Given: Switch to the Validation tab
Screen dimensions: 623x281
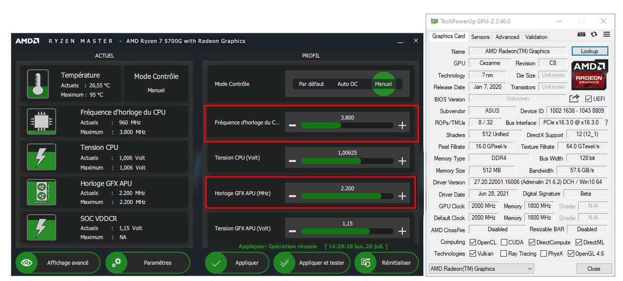Looking at the screenshot, I should (536, 37).
